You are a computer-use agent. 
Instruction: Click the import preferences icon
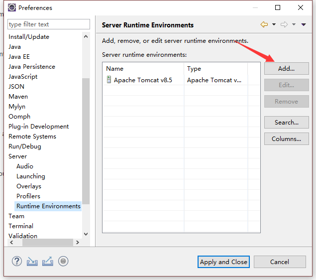(x=32, y=262)
